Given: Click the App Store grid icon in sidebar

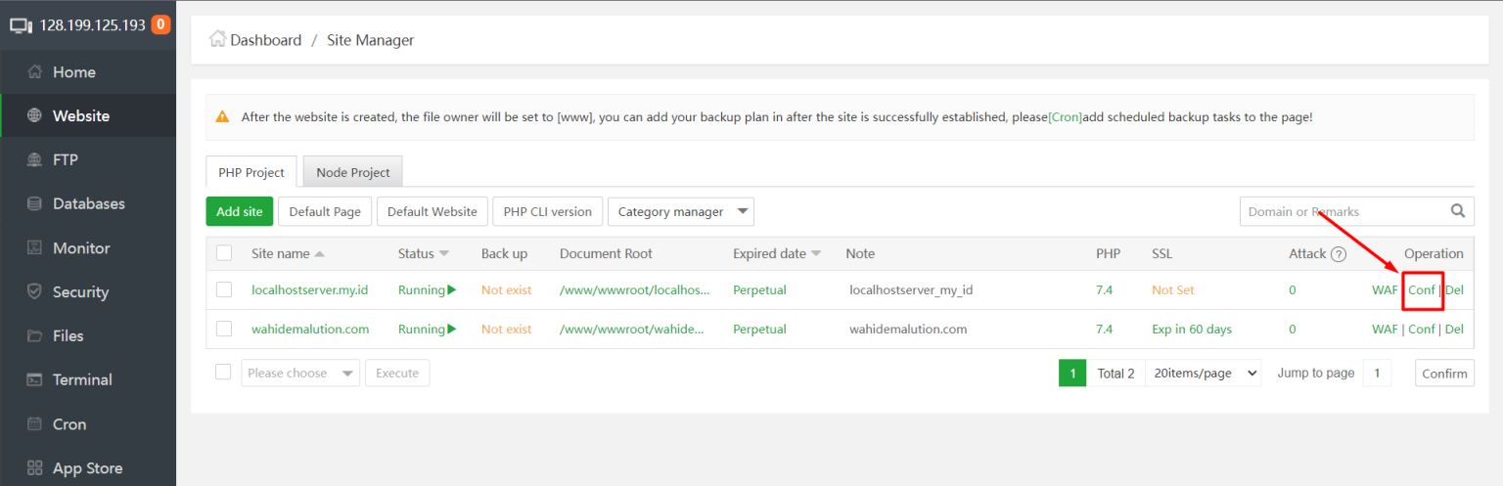Looking at the screenshot, I should [35, 468].
